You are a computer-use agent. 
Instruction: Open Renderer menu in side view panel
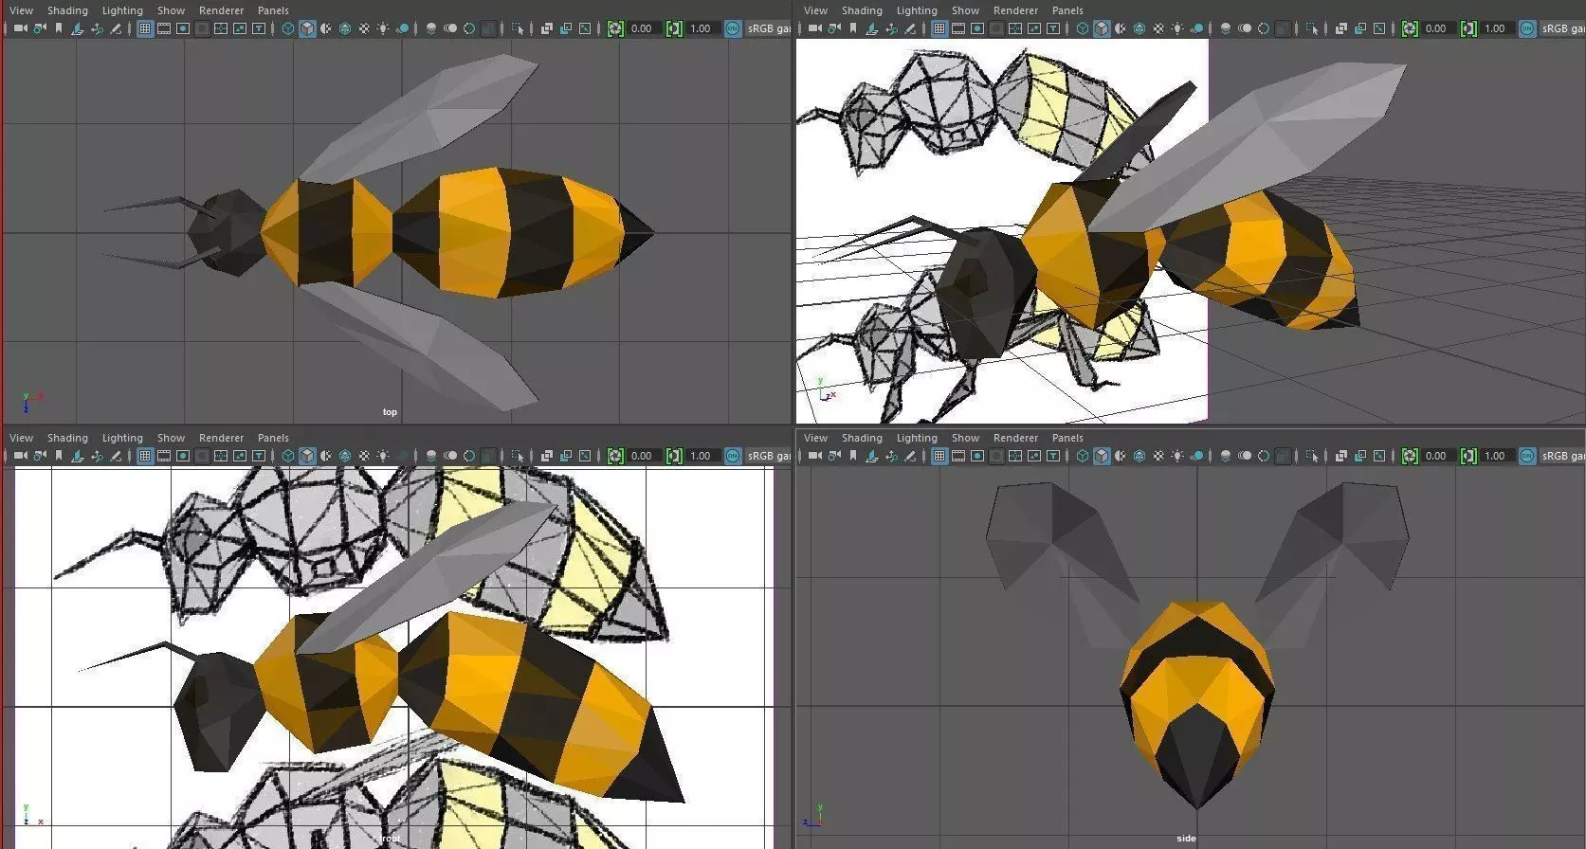pyautogui.click(x=1015, y=438)
